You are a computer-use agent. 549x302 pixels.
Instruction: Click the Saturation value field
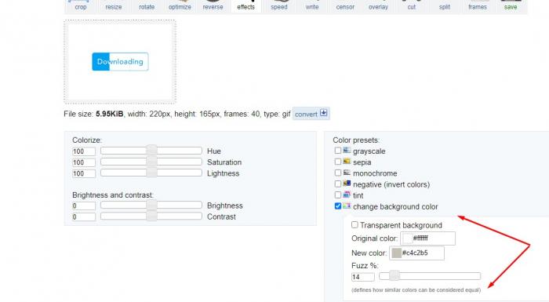click(x=84, y=162)
